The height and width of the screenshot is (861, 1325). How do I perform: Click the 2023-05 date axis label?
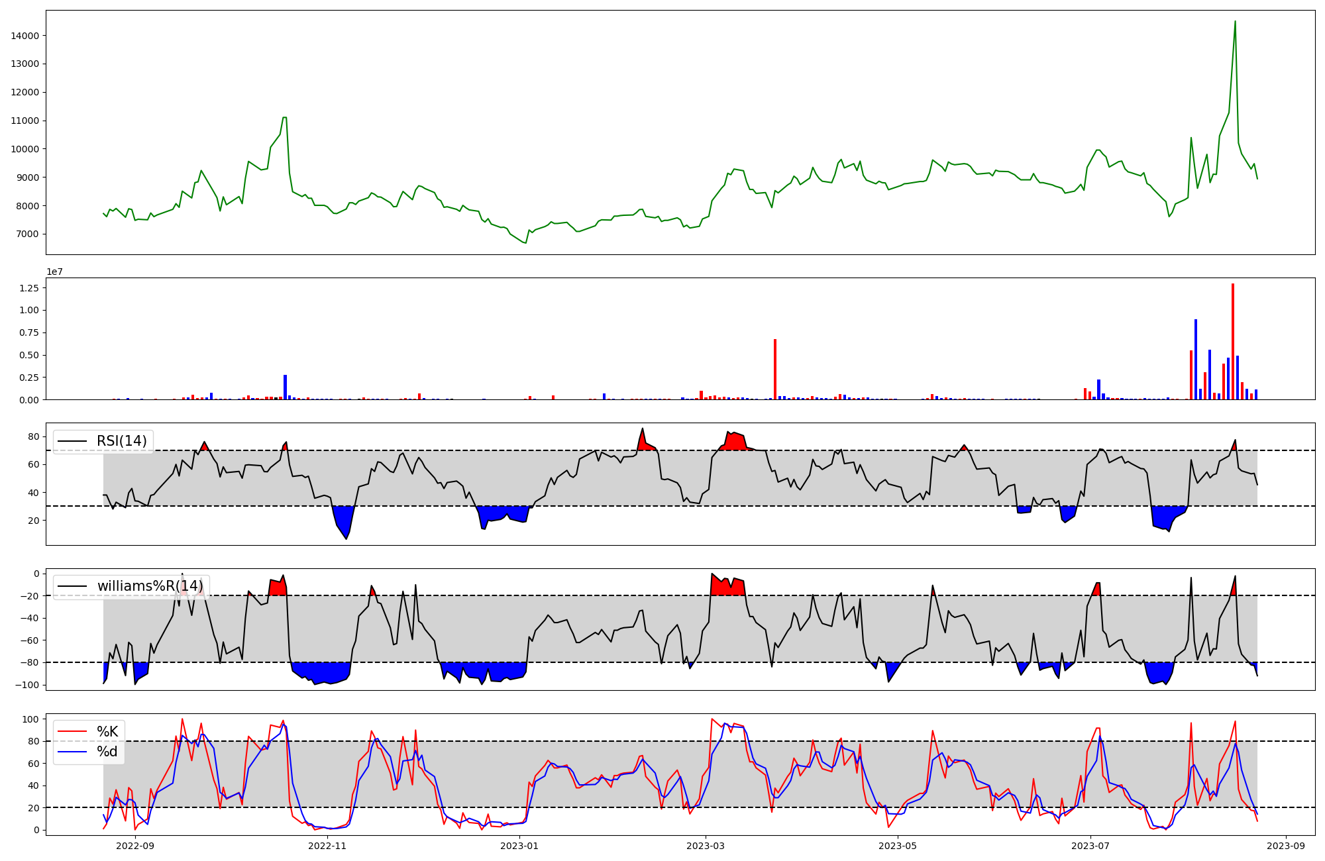click(x=898, y=846)
